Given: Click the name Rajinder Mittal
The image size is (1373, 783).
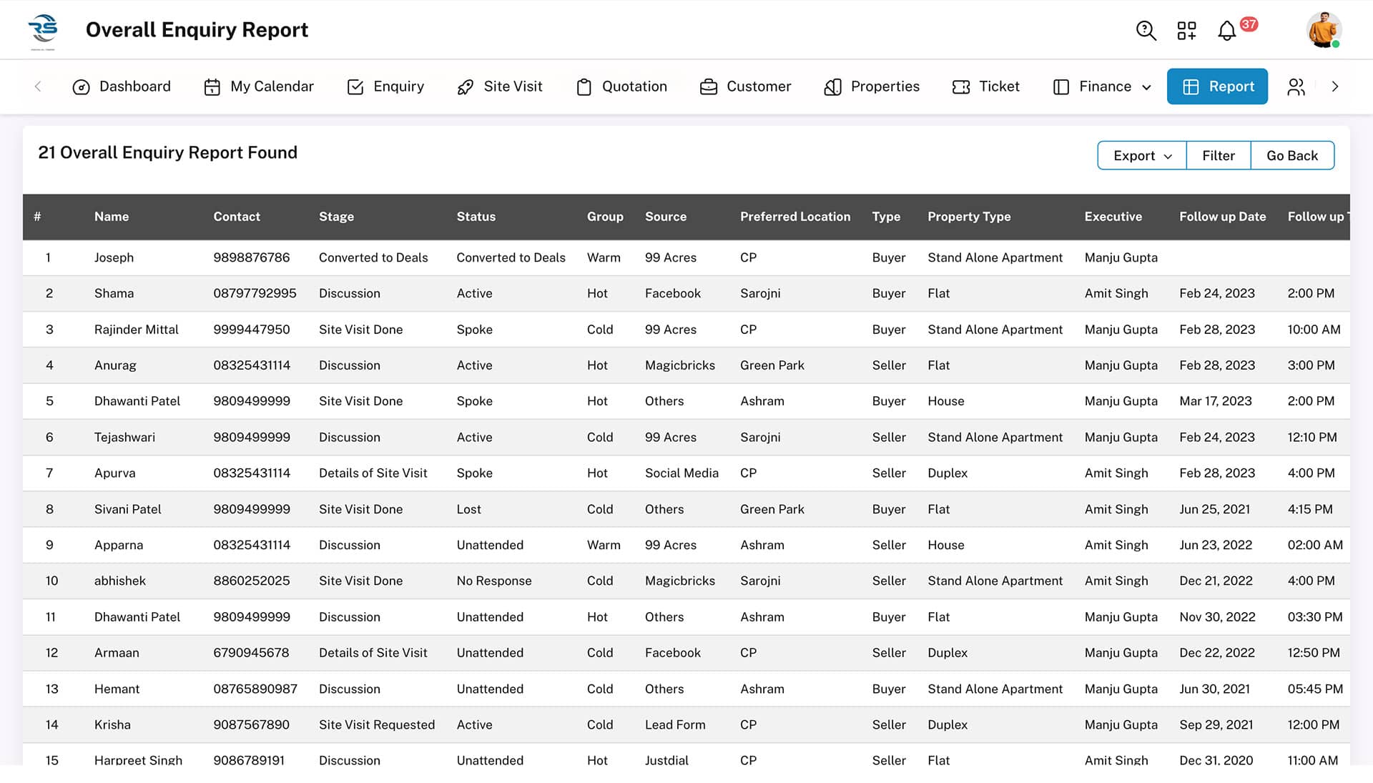Looking at the screenshot, I should click(137, 330).
